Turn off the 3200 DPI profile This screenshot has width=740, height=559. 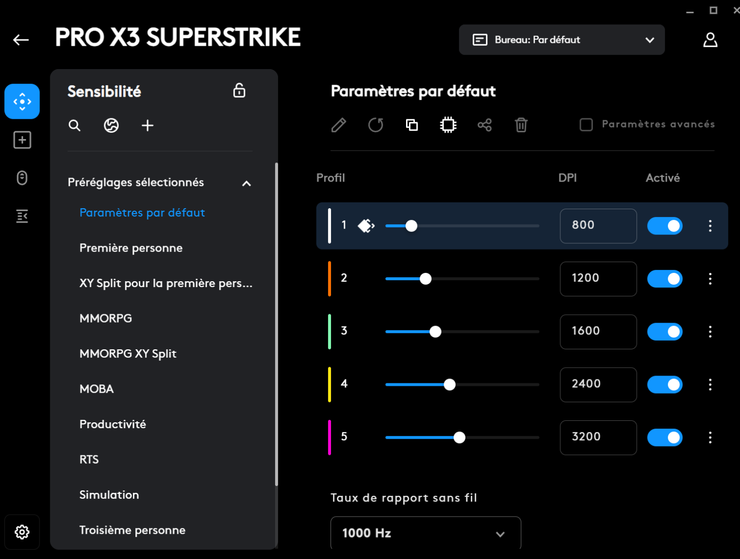[665, 437]
